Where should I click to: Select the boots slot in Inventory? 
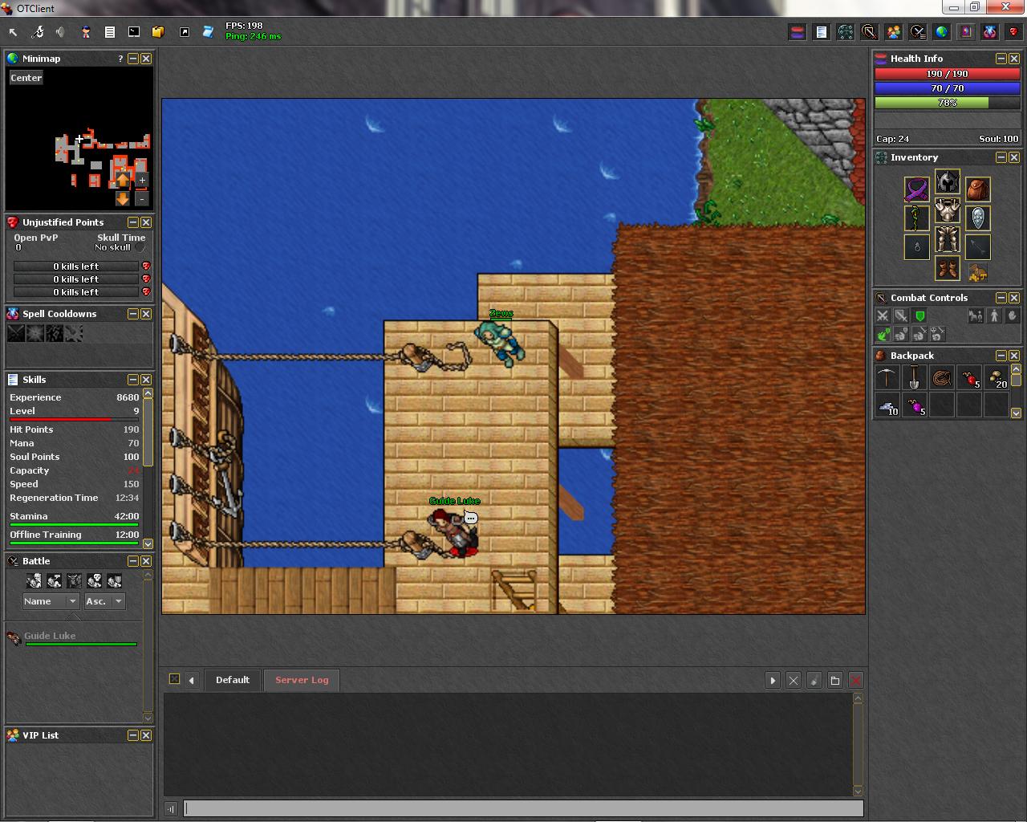pyautogui.click(x=947, y=268)
